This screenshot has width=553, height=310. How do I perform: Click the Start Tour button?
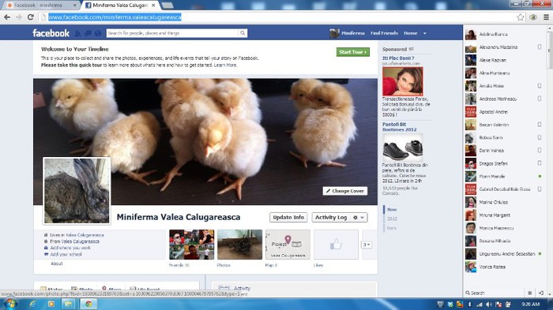click(x=353, y=52)
